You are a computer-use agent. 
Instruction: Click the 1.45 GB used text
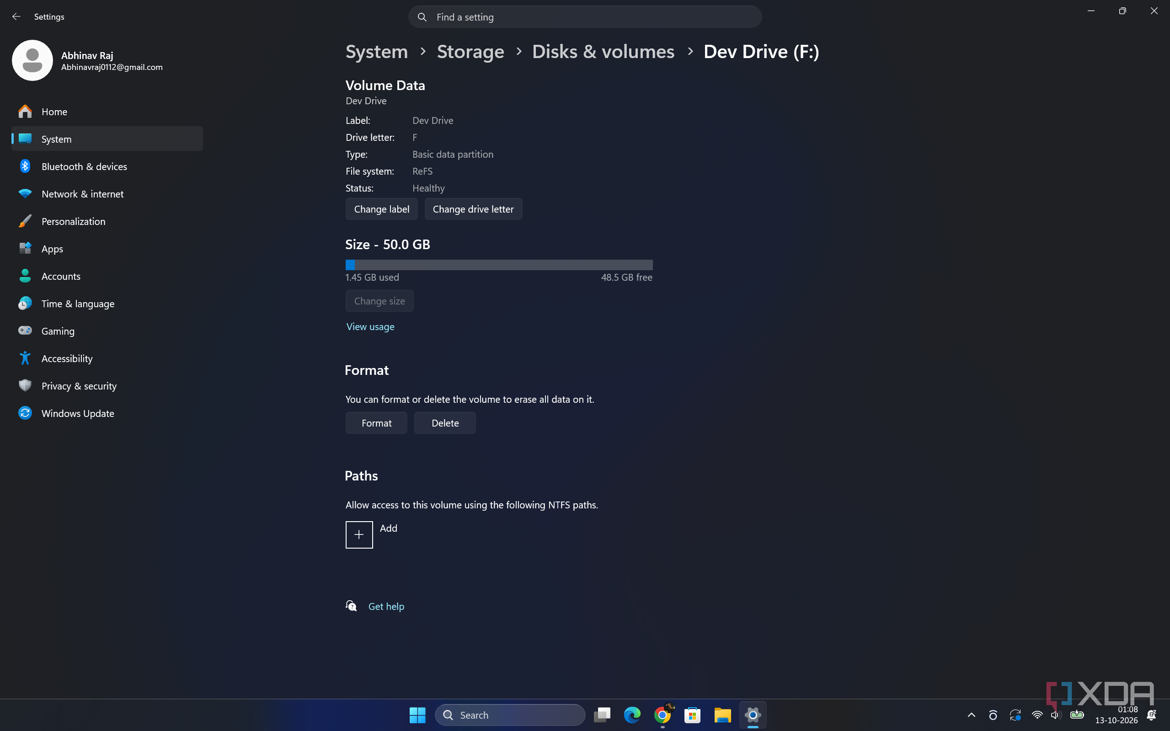pos(372,277)
